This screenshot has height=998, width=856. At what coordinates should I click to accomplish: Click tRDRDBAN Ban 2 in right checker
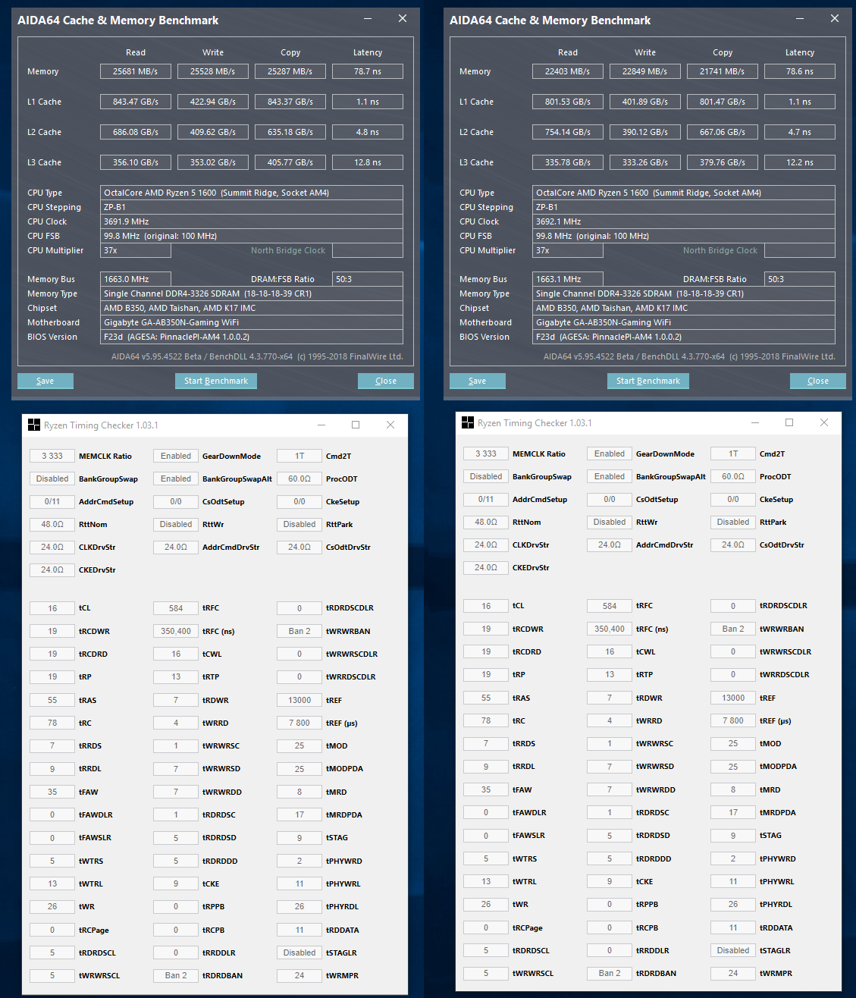tap(610, 973)
